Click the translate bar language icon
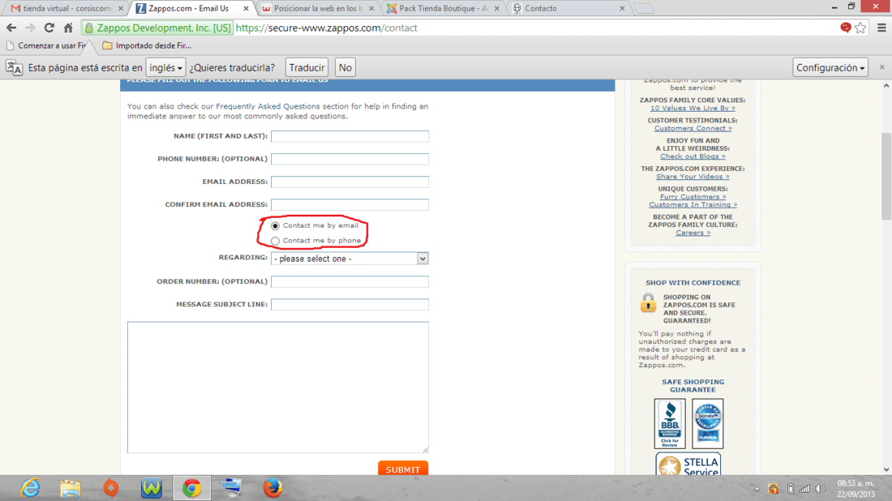This screenshot has width=892, height=501. (15, 67)
